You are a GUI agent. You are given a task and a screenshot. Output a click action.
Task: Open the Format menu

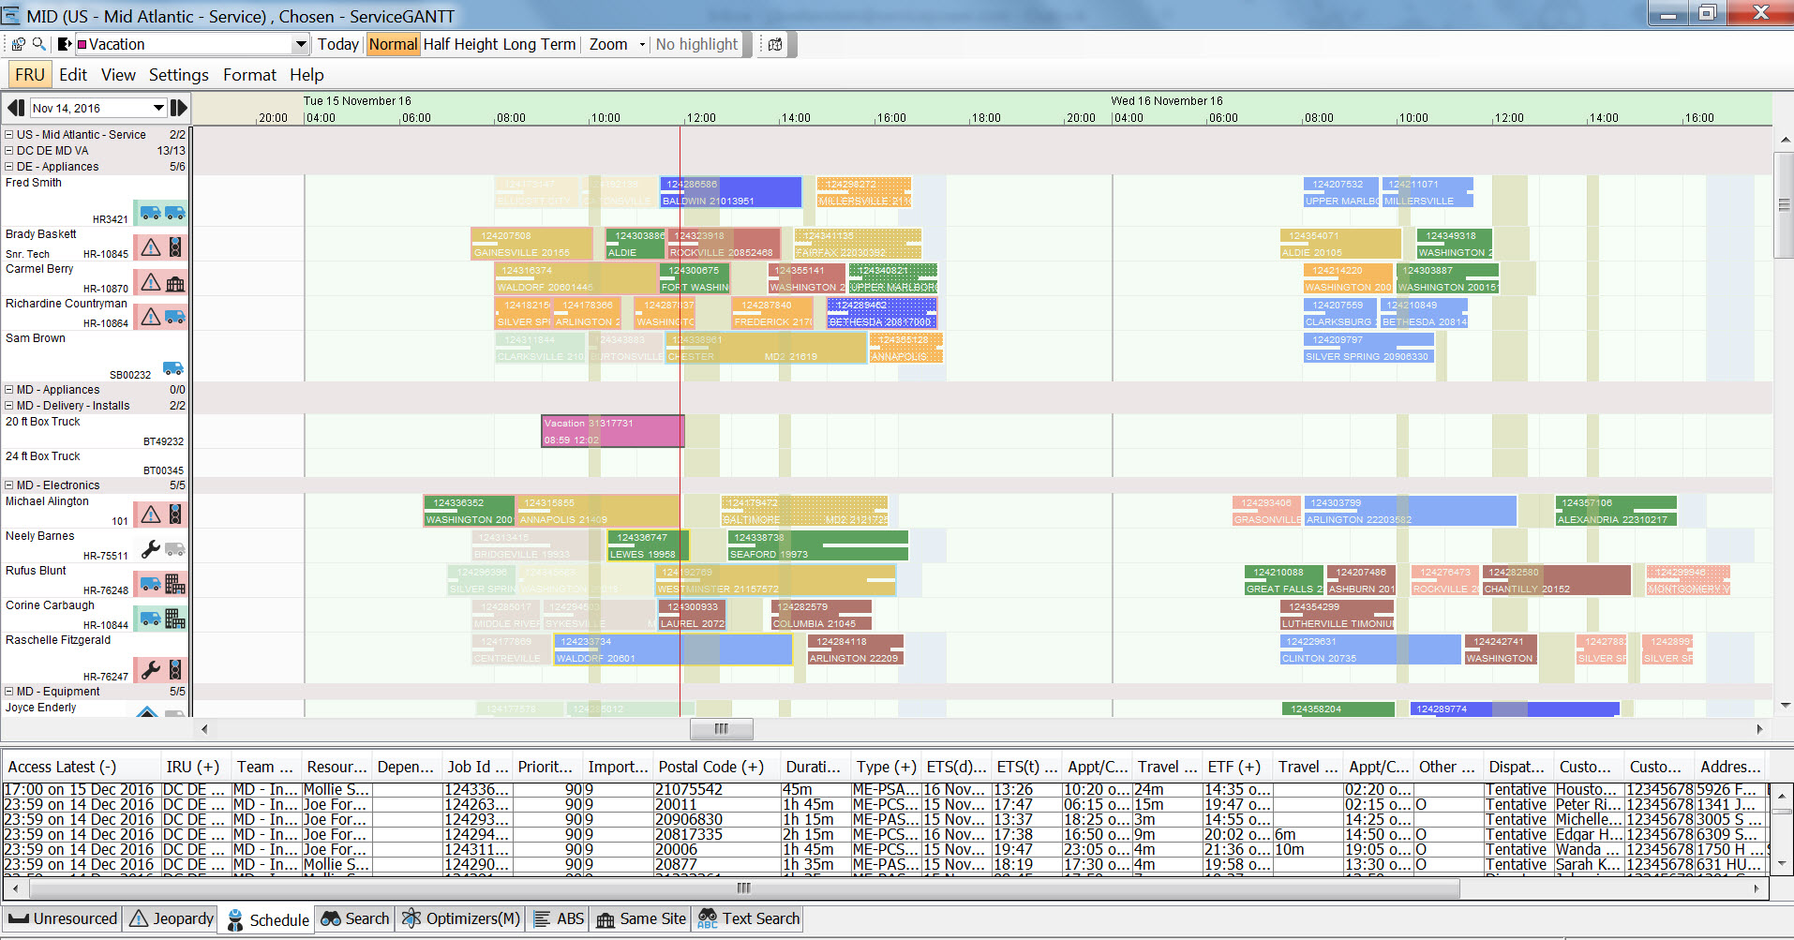tap(249, 75)
